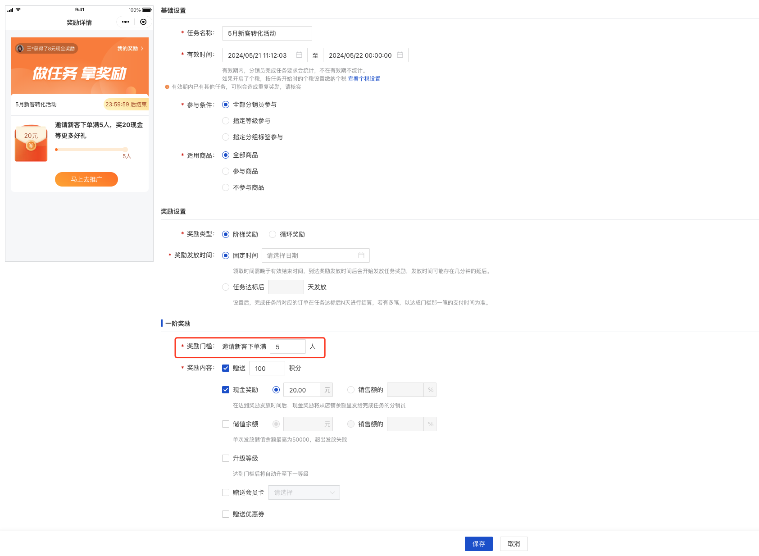Viewport: 759px width, 556px height.
Task: Enable the 赠送会员卡 checkbox
Action: pos(226,492)
